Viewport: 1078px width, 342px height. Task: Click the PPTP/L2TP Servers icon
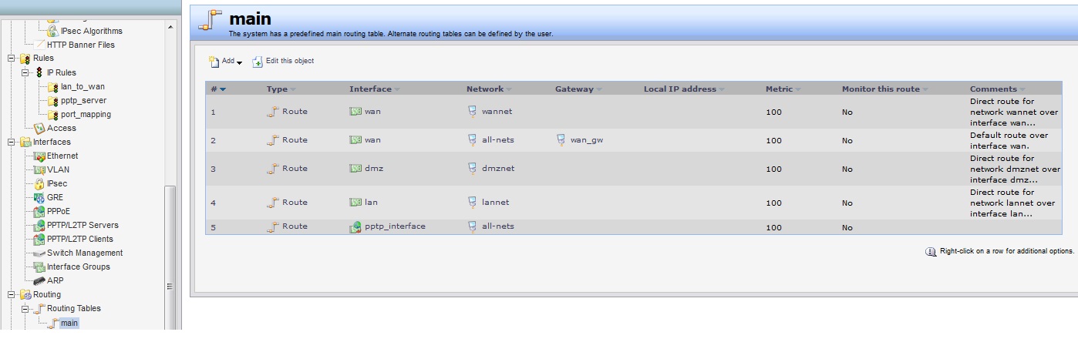[39, 225]
